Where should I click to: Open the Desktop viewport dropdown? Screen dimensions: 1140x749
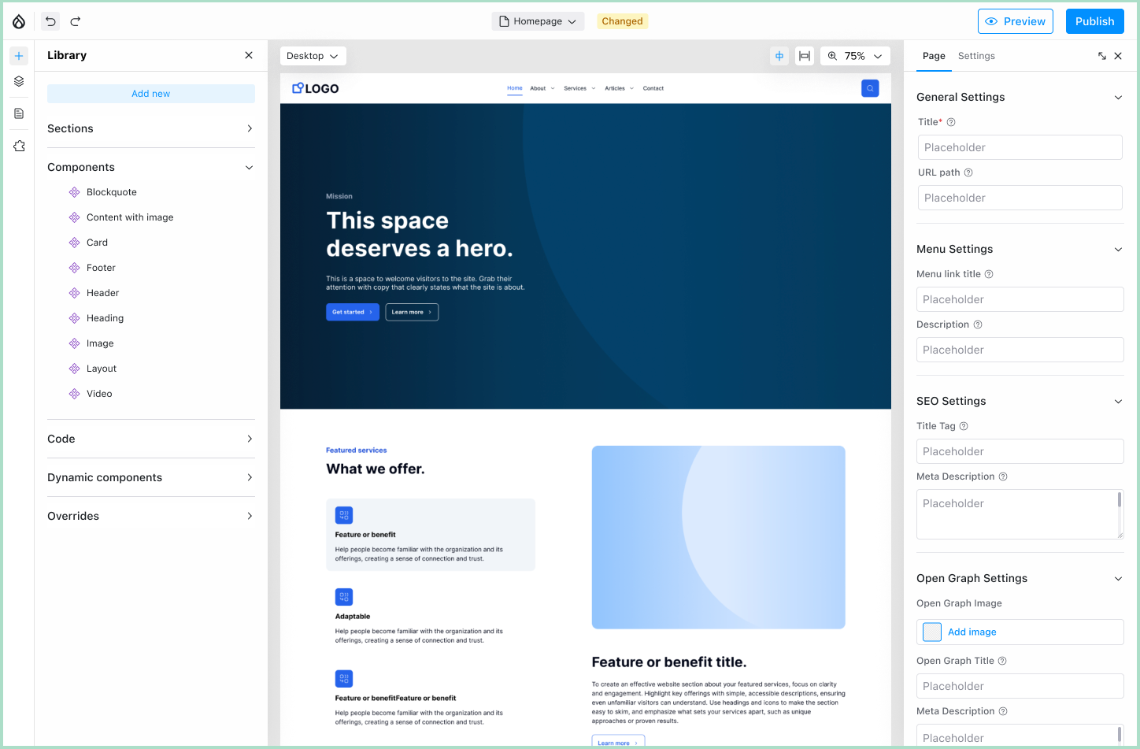point(313,56)
